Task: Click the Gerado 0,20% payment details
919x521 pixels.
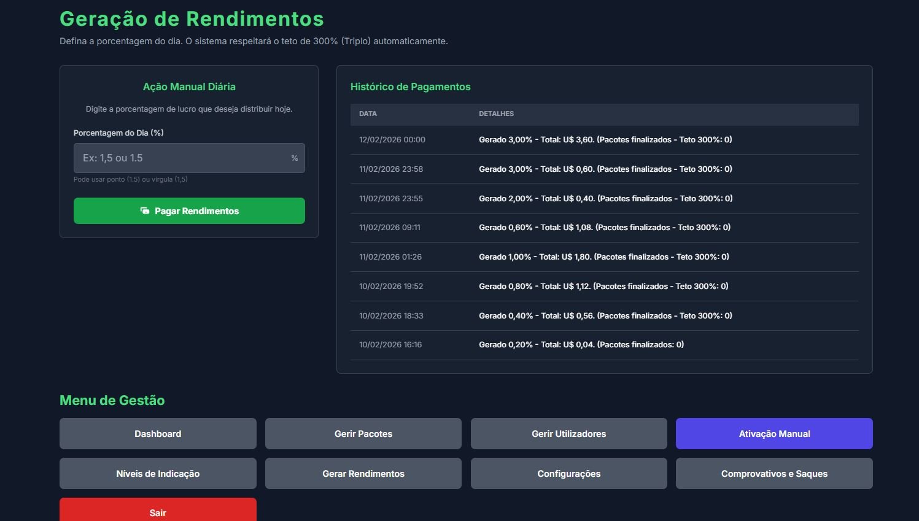Action: coord(581,345)
